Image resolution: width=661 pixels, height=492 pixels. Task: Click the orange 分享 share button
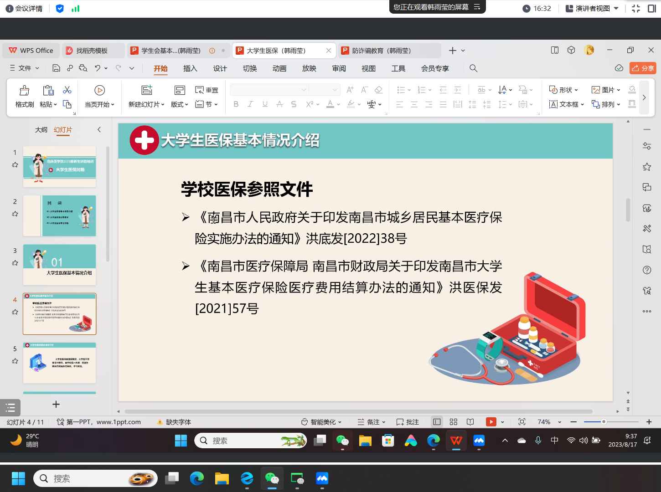coord(642,68)
